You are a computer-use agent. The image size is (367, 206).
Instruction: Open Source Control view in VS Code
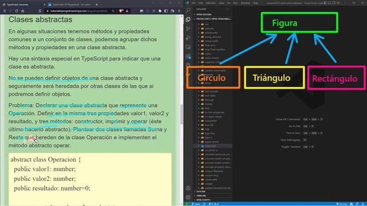click(x=188, y=29)
